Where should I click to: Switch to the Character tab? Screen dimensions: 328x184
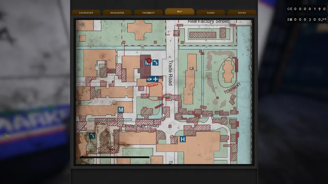pos(117,13)
